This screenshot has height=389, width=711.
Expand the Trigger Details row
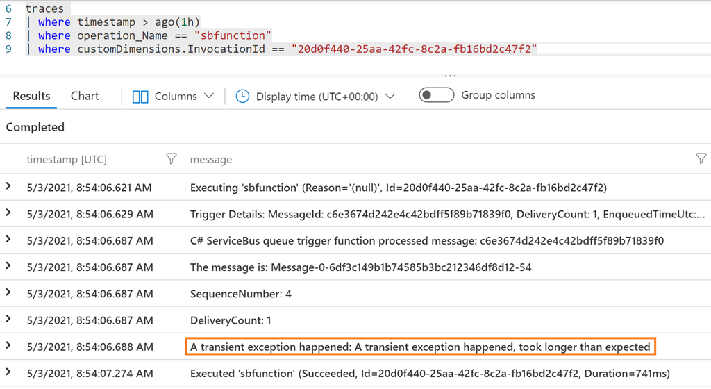(x=8, y=213)
